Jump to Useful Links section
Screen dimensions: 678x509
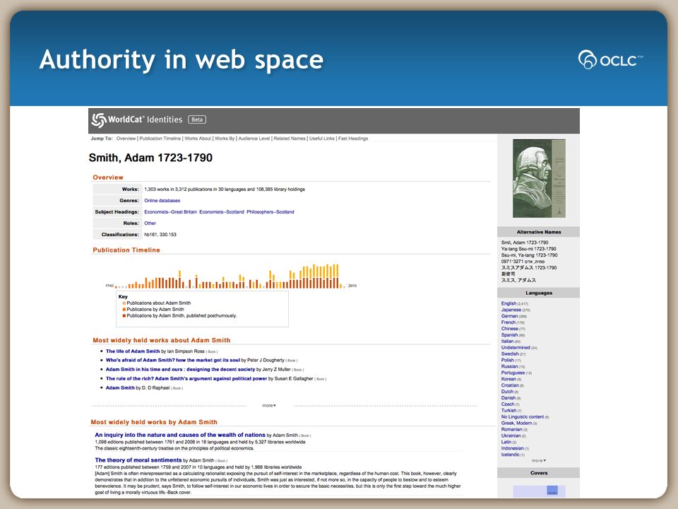click(322, 139)
